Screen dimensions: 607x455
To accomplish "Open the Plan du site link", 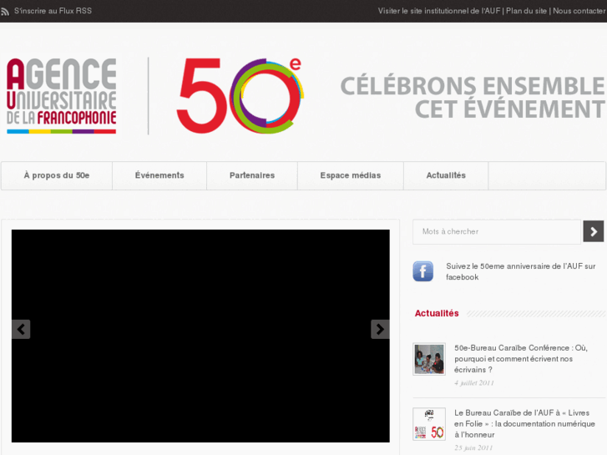I will pyautogui.click(x=526, y=11).
